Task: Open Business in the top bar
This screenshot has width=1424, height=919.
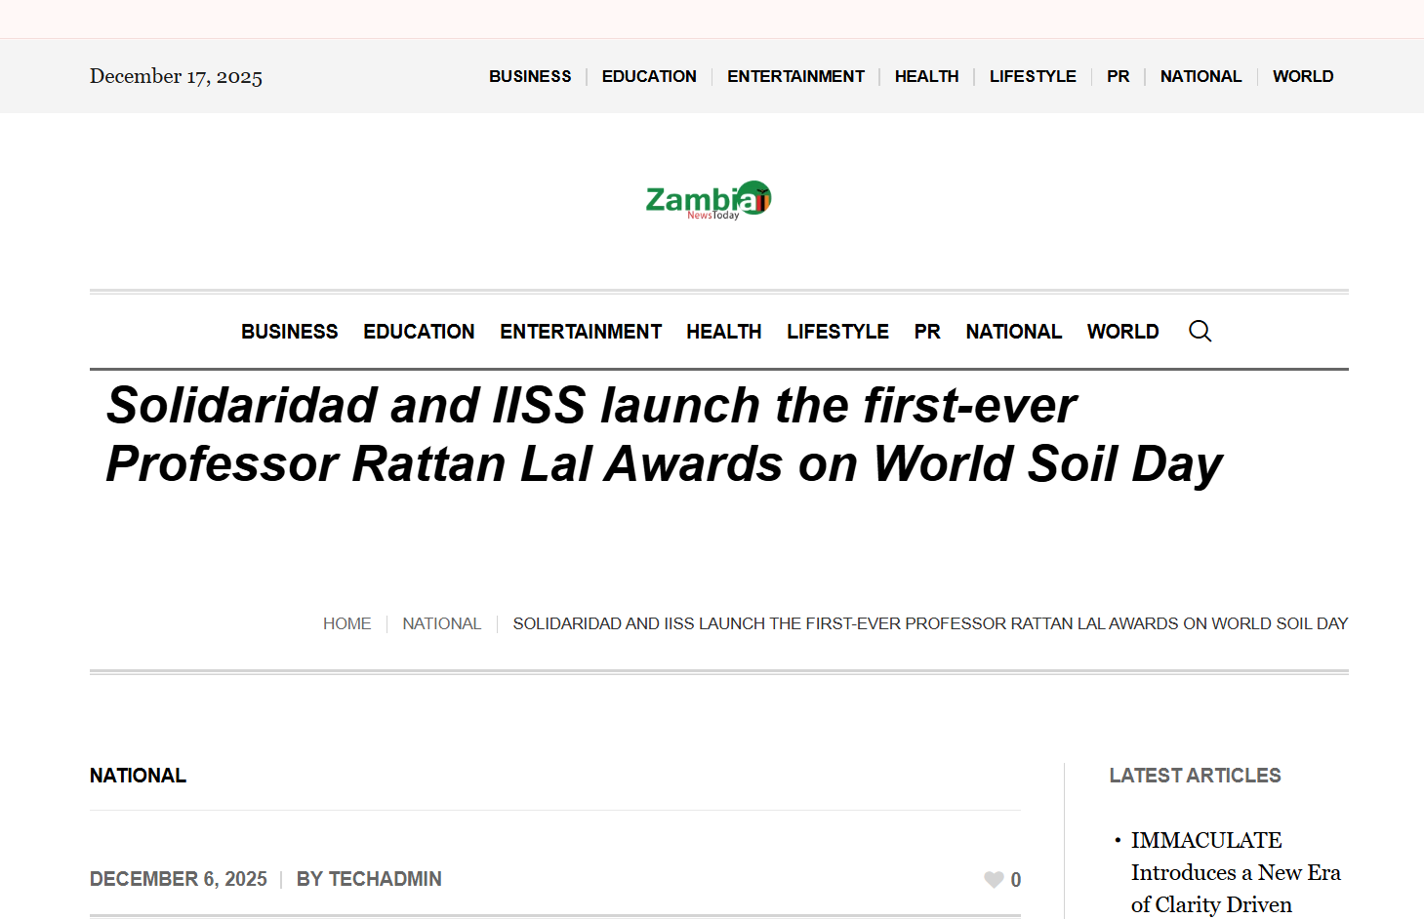Action: [530, 76]
